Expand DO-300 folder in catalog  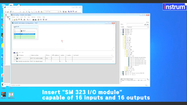point(125,67)
